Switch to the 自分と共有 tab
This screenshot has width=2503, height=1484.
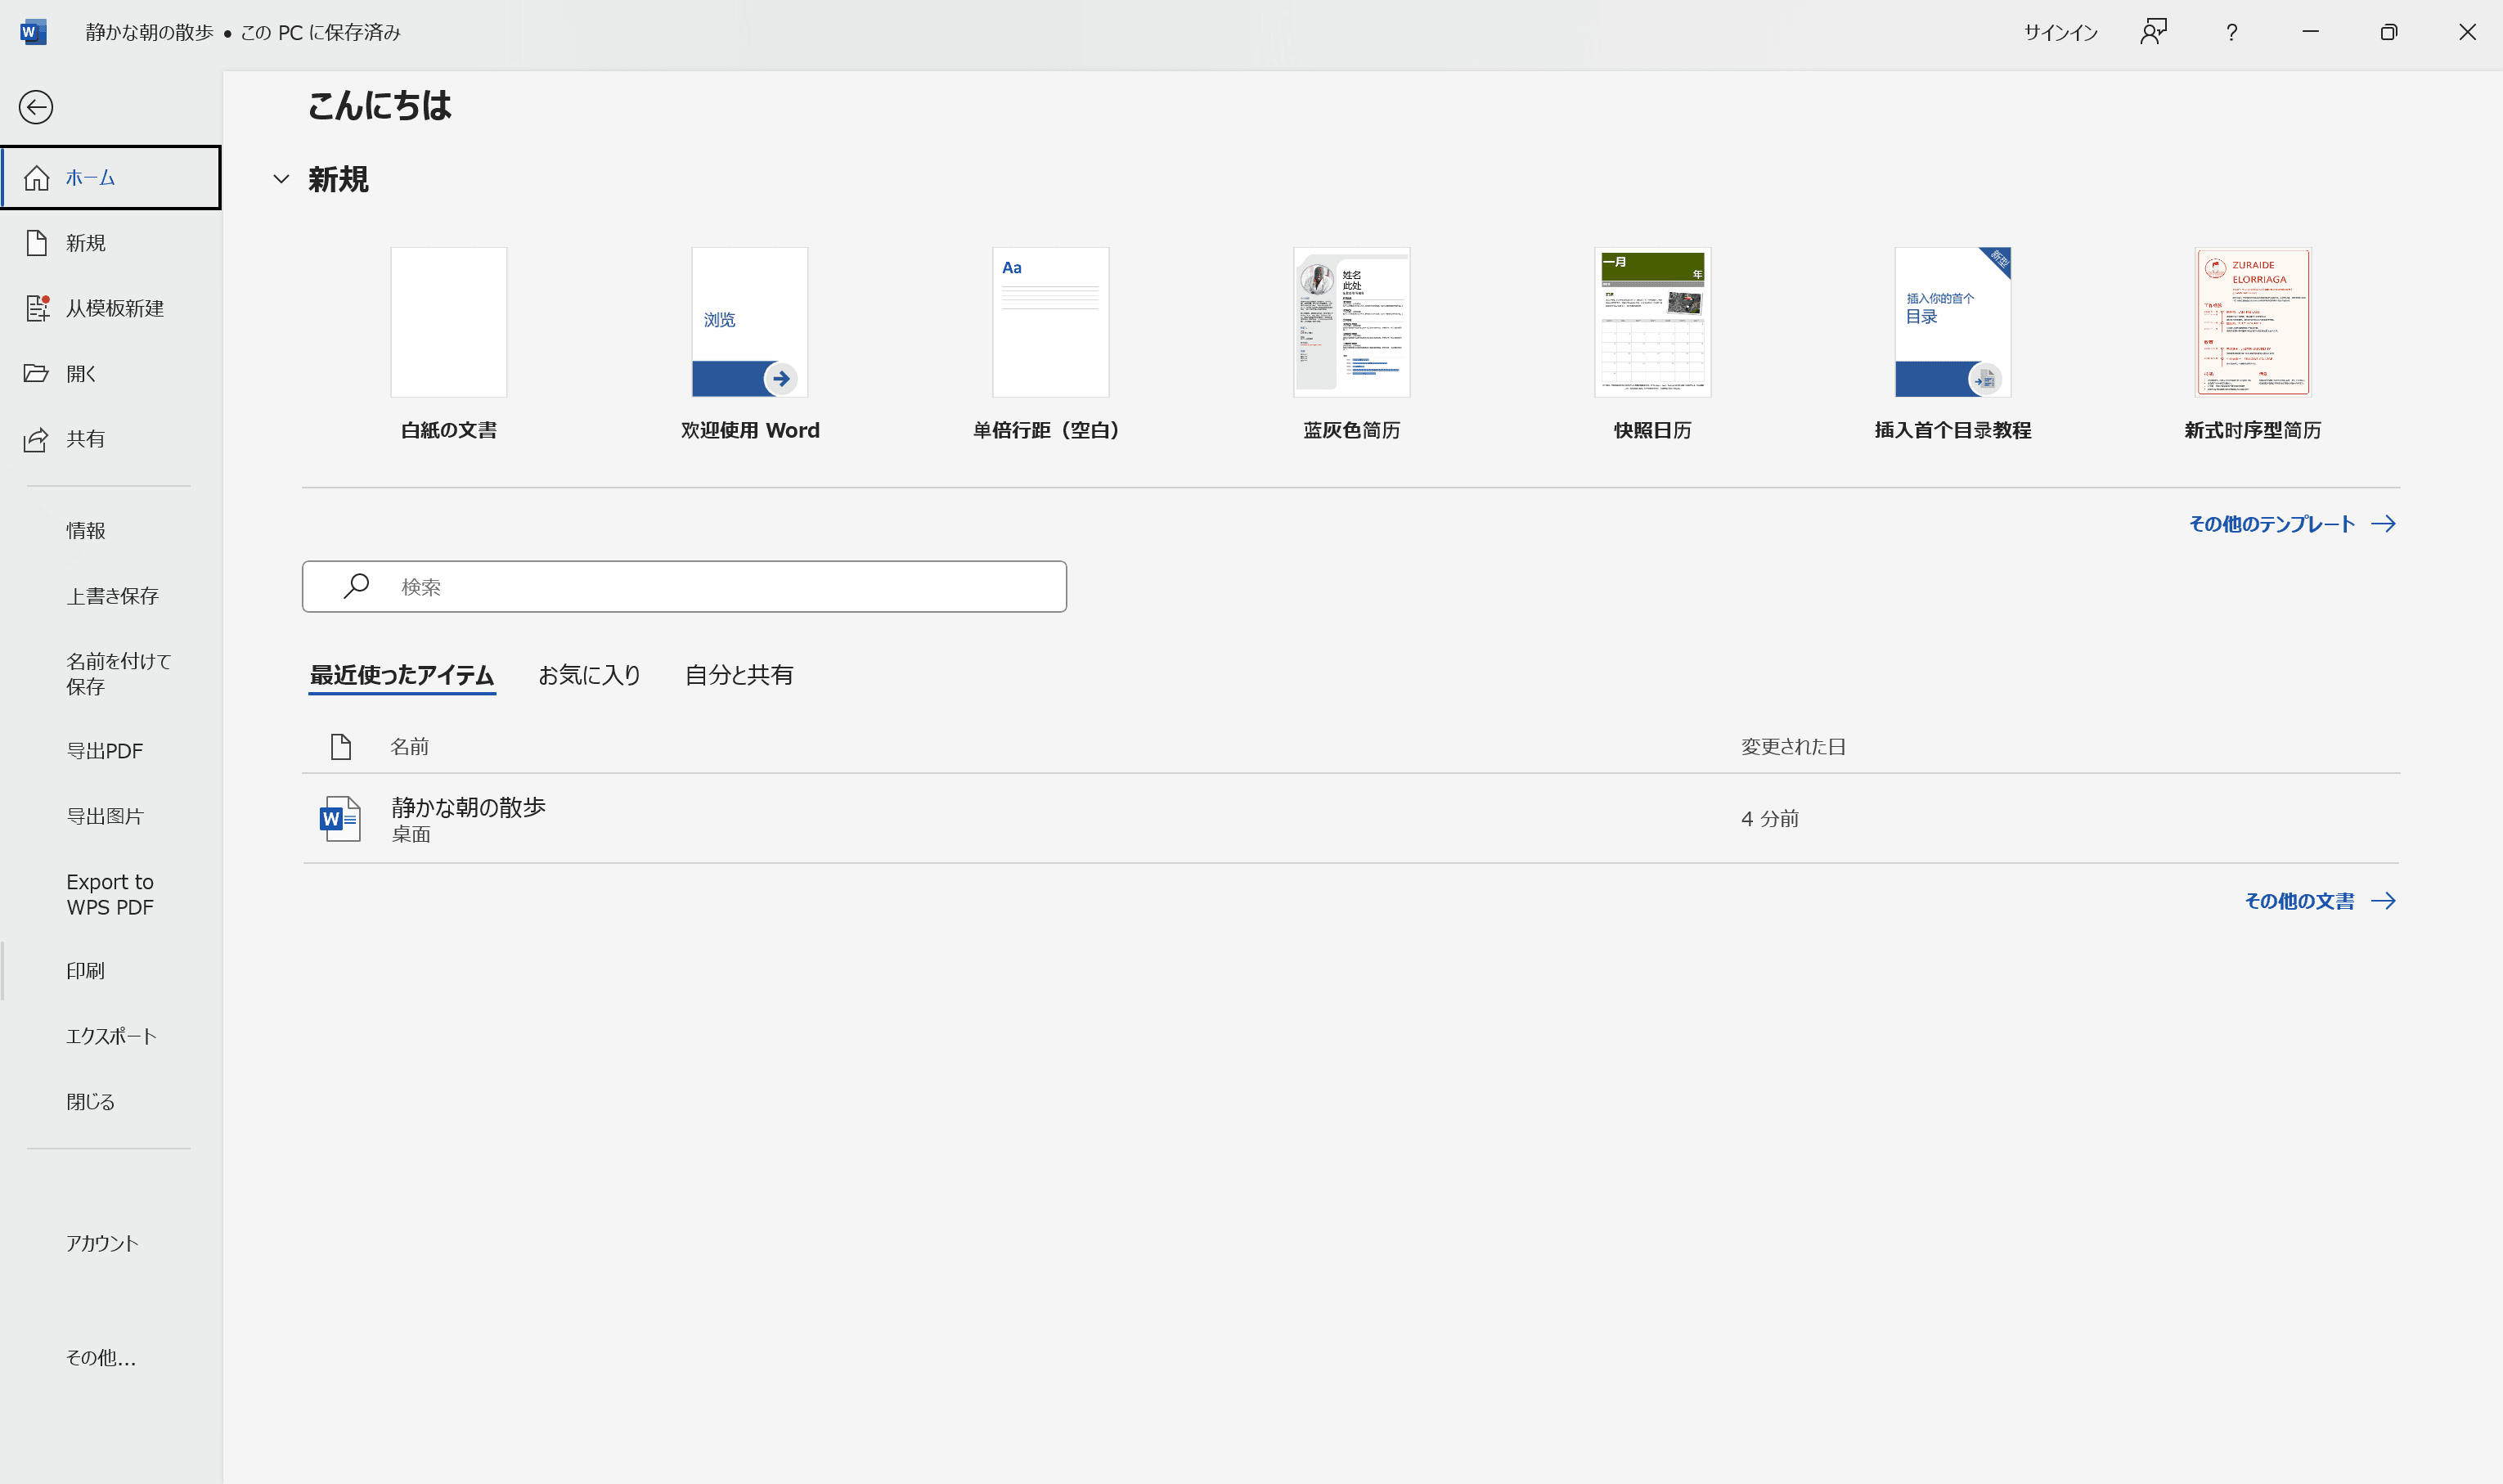point(739,675)
